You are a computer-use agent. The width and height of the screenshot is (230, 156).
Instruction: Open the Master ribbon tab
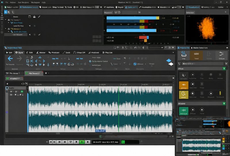point(41,52)
